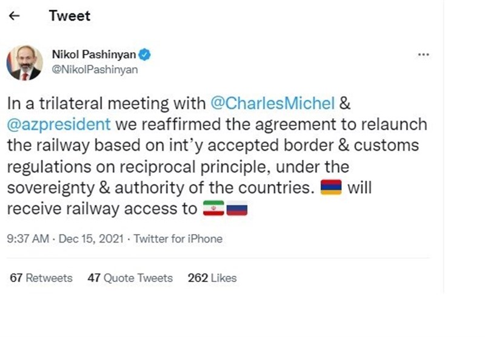Click the Twitter for iPhone source link
The width and height of the screenshot is (485, 337).
[x=178, y=239]
